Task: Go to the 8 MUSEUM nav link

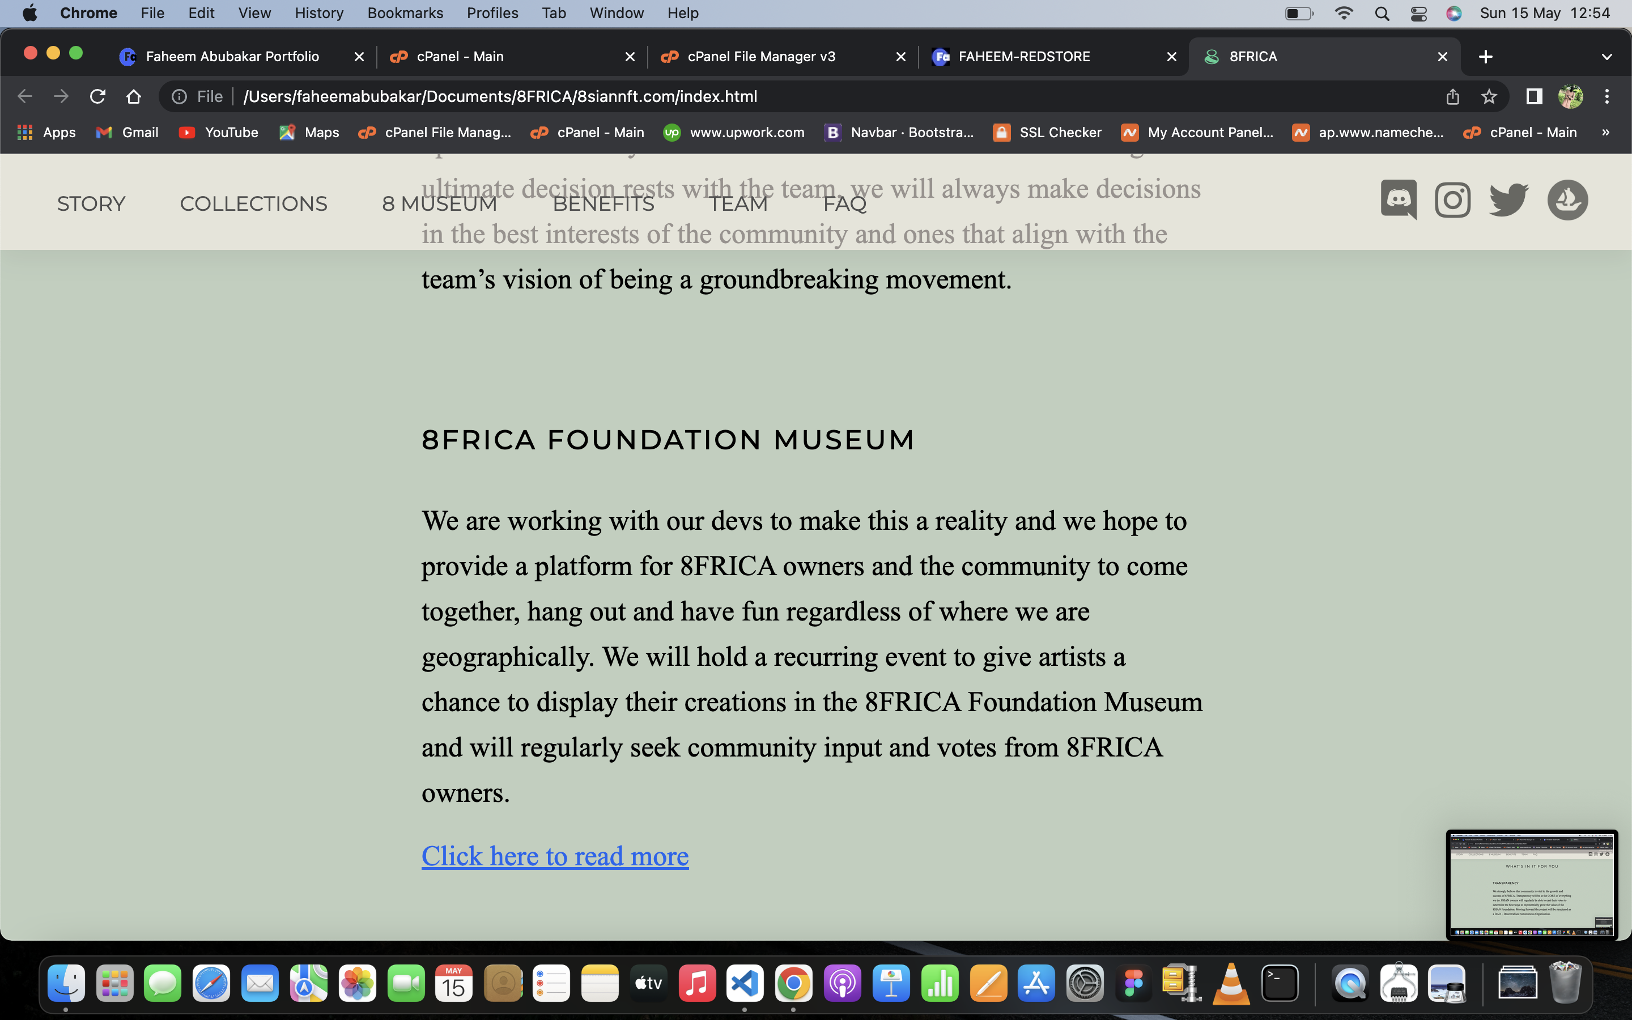Action: point(440,204)
